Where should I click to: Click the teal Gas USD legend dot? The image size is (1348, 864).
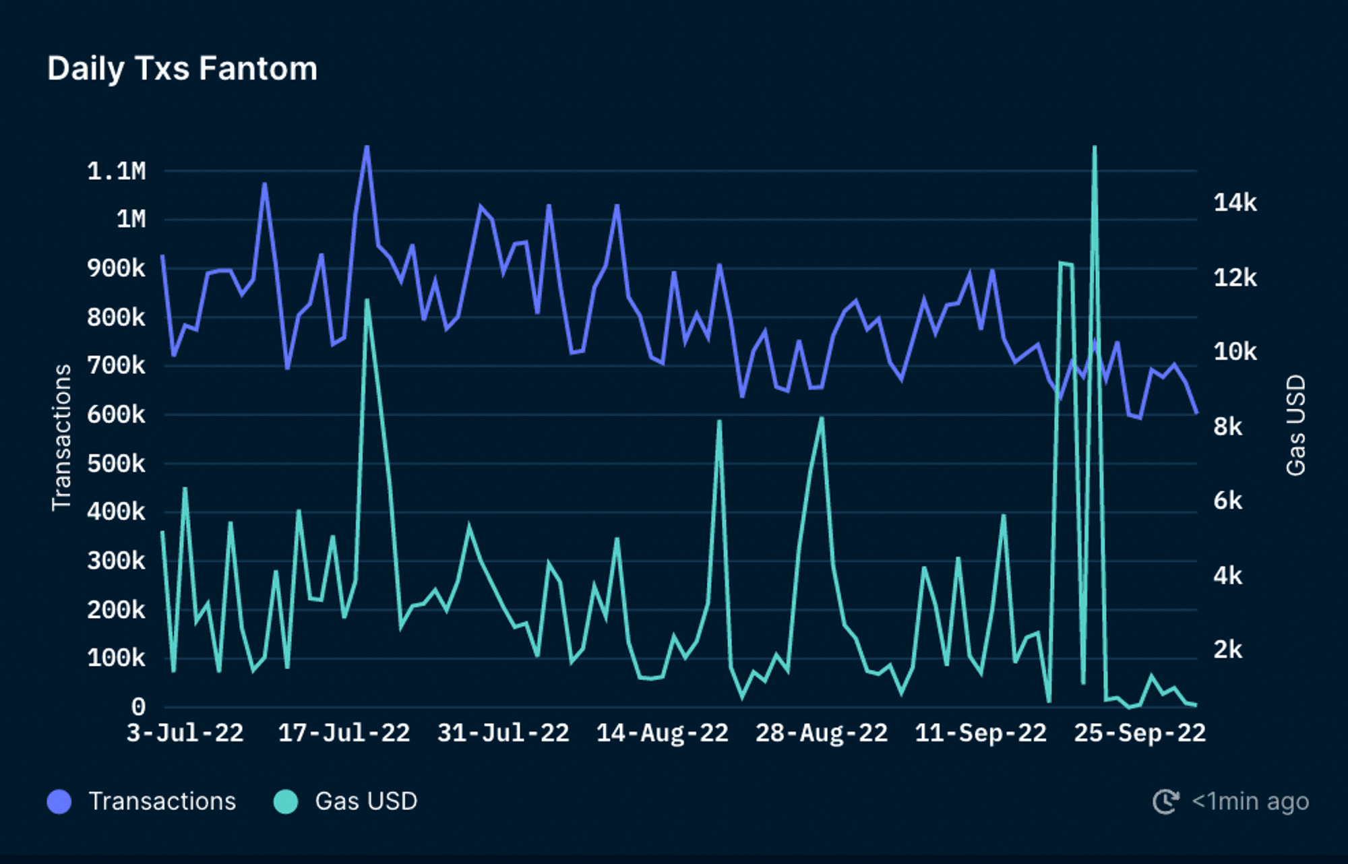tap(286, 801)
